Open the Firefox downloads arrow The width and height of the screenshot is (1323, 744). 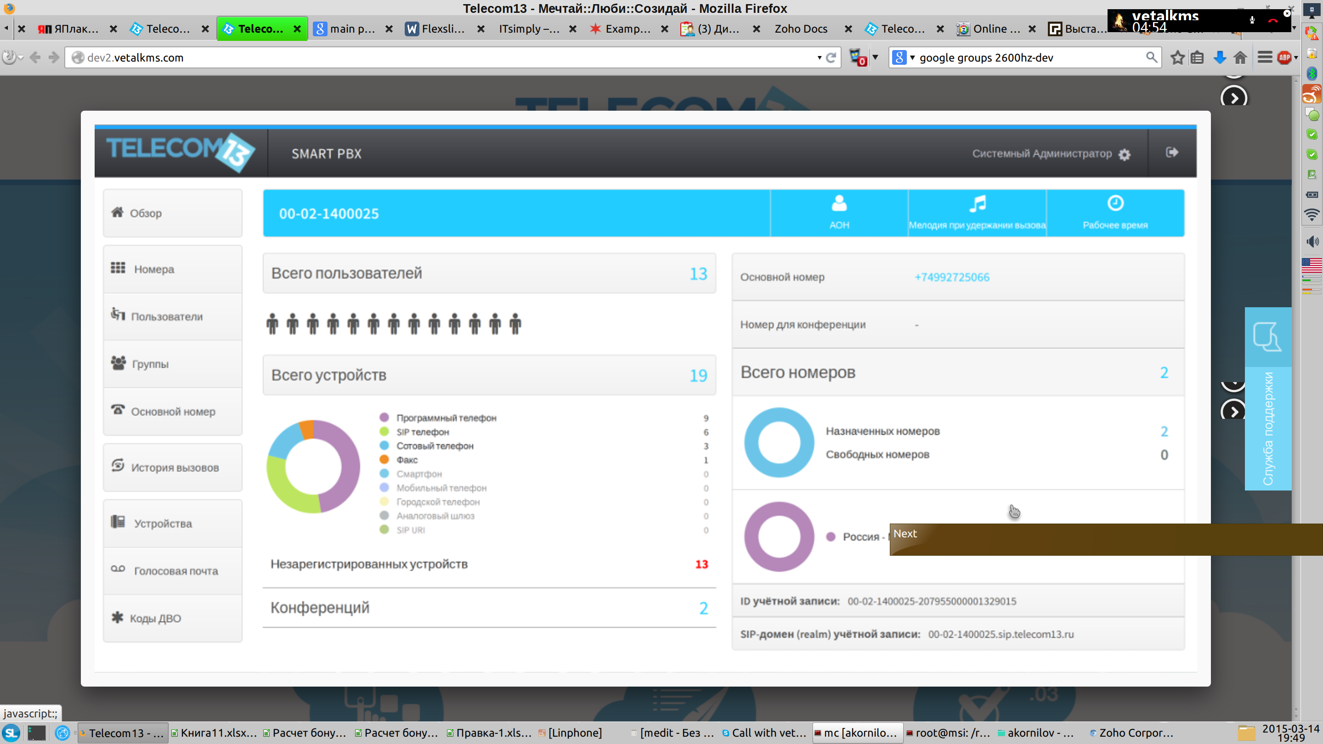point(1219,57)
